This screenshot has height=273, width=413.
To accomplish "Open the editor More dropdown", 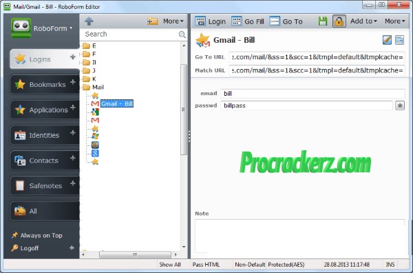I will tap(395, 21).
